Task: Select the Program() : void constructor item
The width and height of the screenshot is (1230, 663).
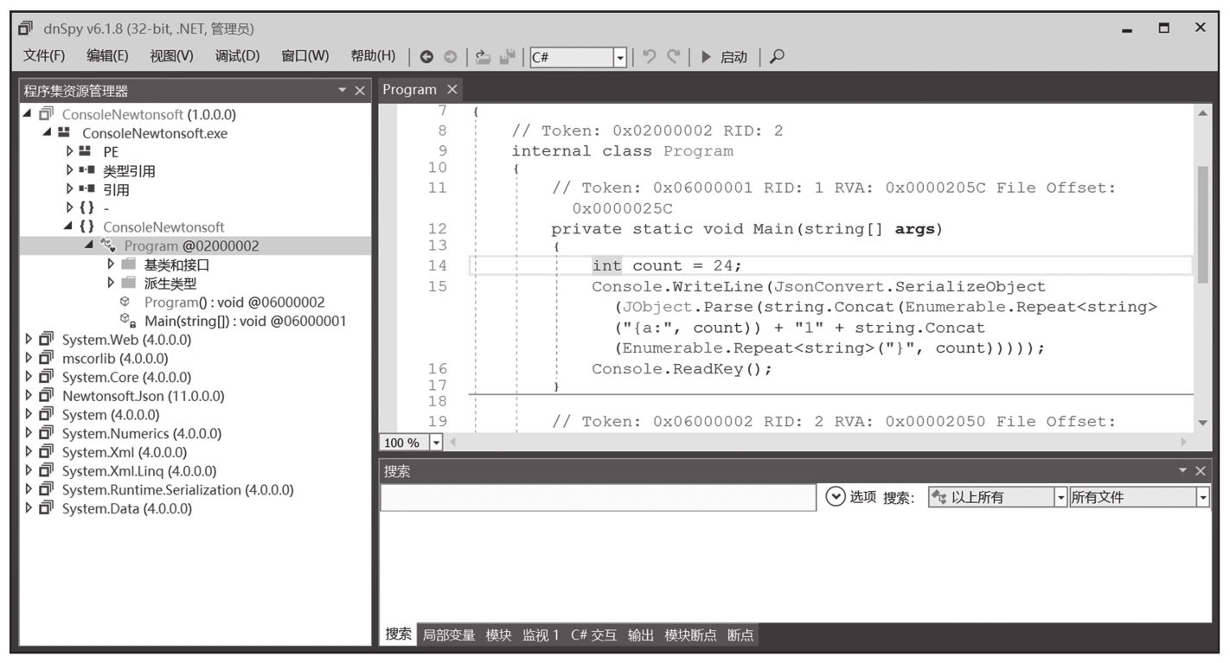Action: (x=234, y=302)
